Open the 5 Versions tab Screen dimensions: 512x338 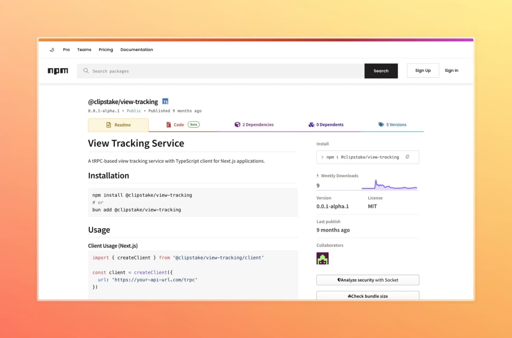tap(392, 125)
